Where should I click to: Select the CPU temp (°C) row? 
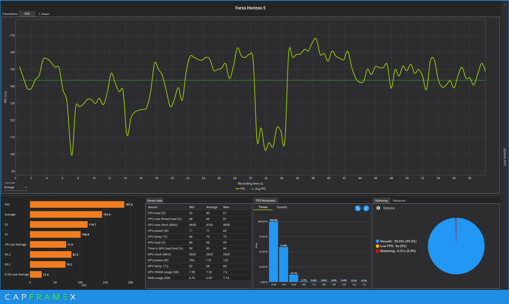tap(198, 236)
